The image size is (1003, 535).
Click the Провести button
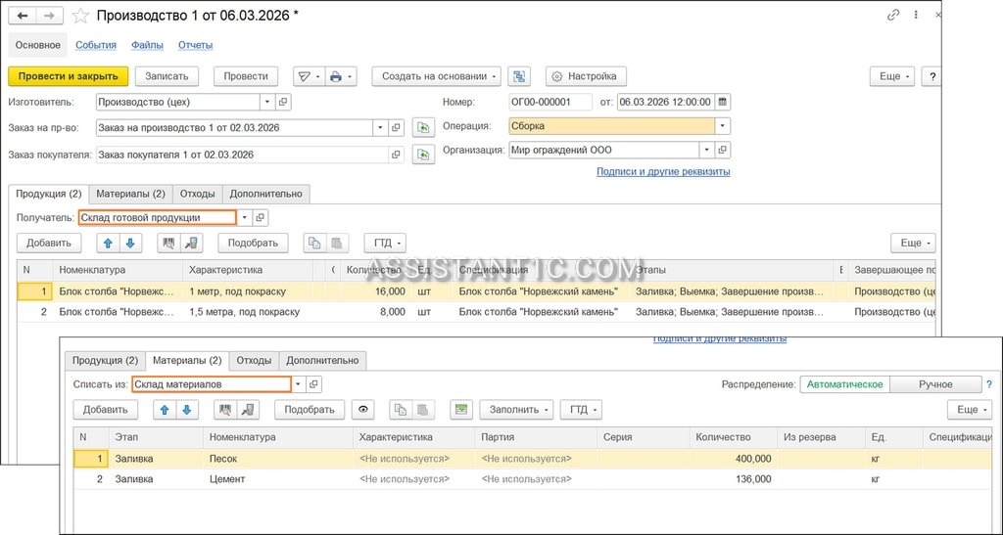pos(246,76)
